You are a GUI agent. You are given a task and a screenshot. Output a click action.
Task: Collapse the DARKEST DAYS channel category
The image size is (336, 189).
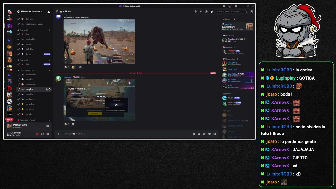27,70
